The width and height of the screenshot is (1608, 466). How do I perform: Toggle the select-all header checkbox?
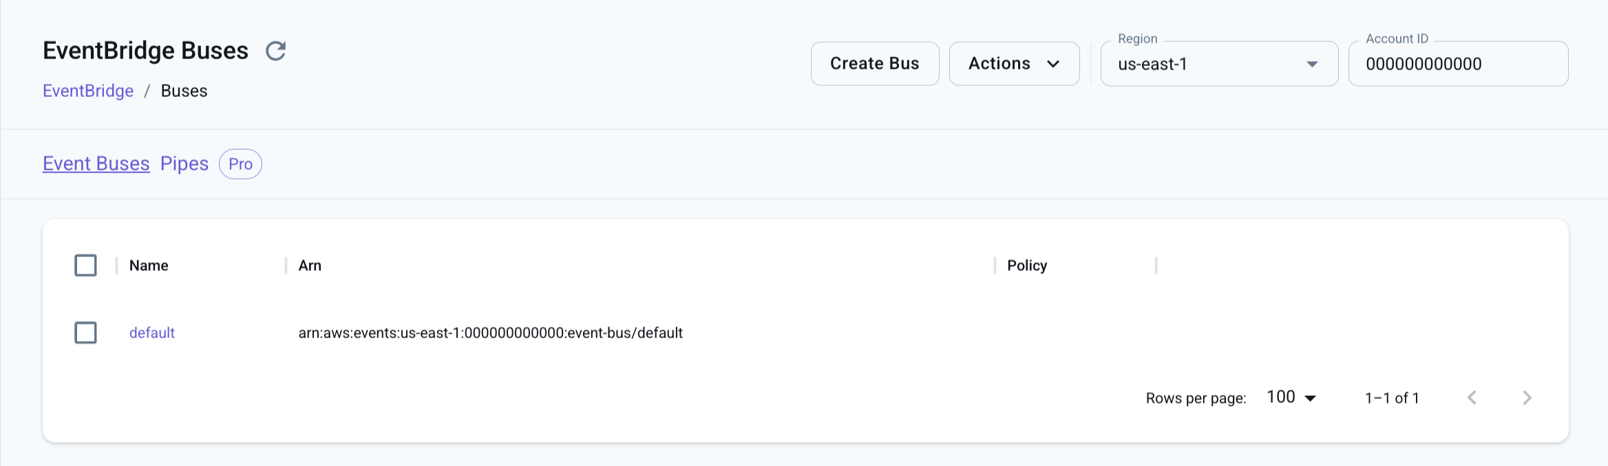click(85, 265)
